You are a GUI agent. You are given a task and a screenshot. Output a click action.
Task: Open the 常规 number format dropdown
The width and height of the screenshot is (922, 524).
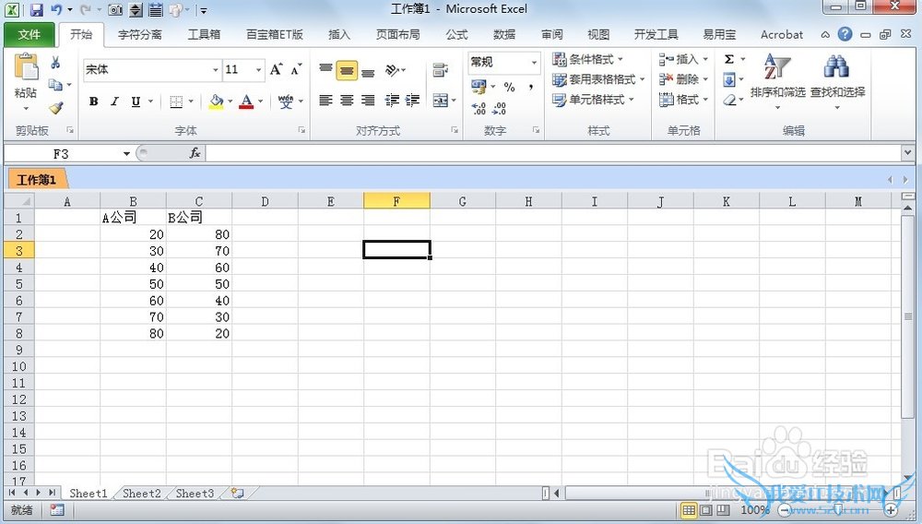coord(534,63)
